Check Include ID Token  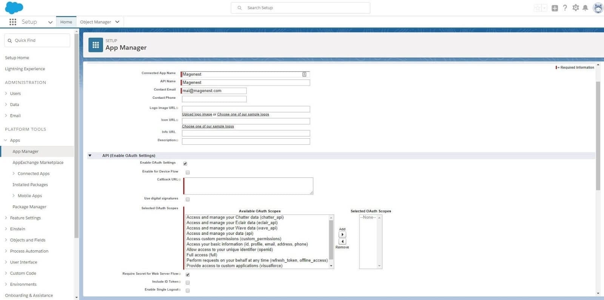[188, 283]
